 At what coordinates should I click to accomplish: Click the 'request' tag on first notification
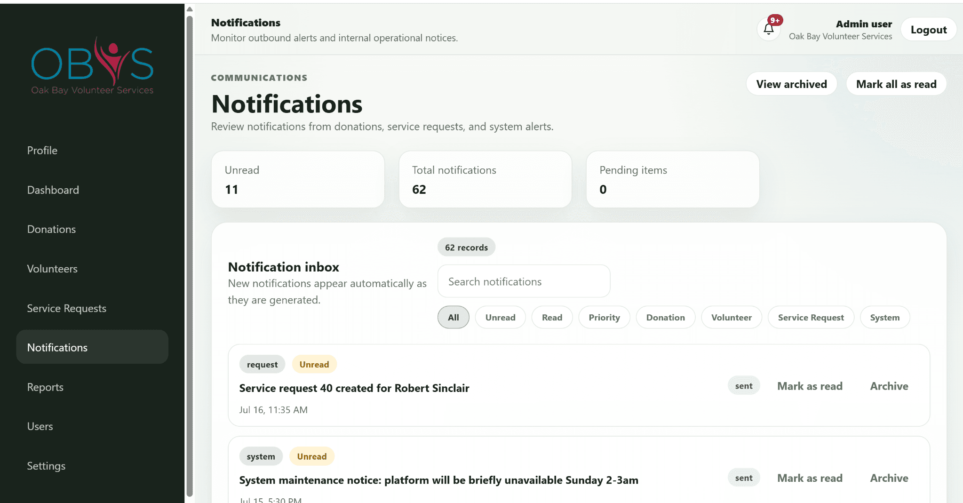pyautogui.click(x=262, y=364)
